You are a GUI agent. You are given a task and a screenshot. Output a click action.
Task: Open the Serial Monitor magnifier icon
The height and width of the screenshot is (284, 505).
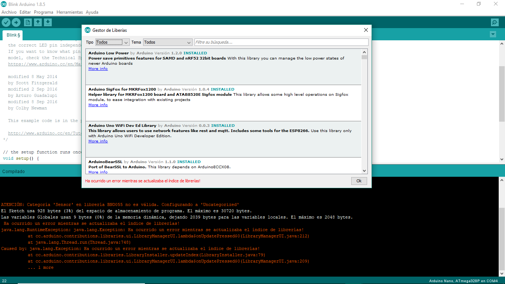click(x=495, y=22)
